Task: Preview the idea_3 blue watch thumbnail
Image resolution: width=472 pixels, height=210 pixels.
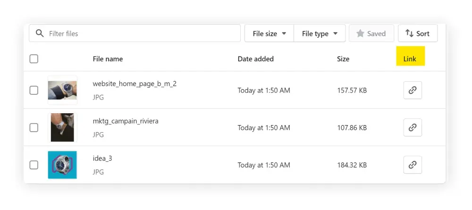Action: [62, 165]
